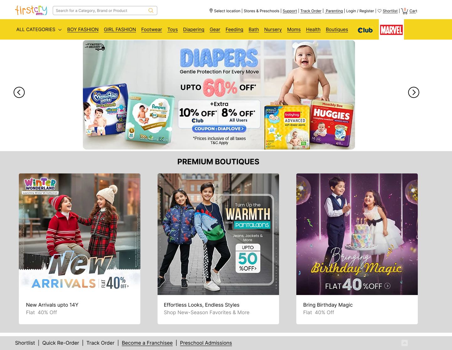Go to the Boutiques menu
Image resolution: width=452 pixels, height=350 pixels.
pyautogui.click(x=337, y=30)
